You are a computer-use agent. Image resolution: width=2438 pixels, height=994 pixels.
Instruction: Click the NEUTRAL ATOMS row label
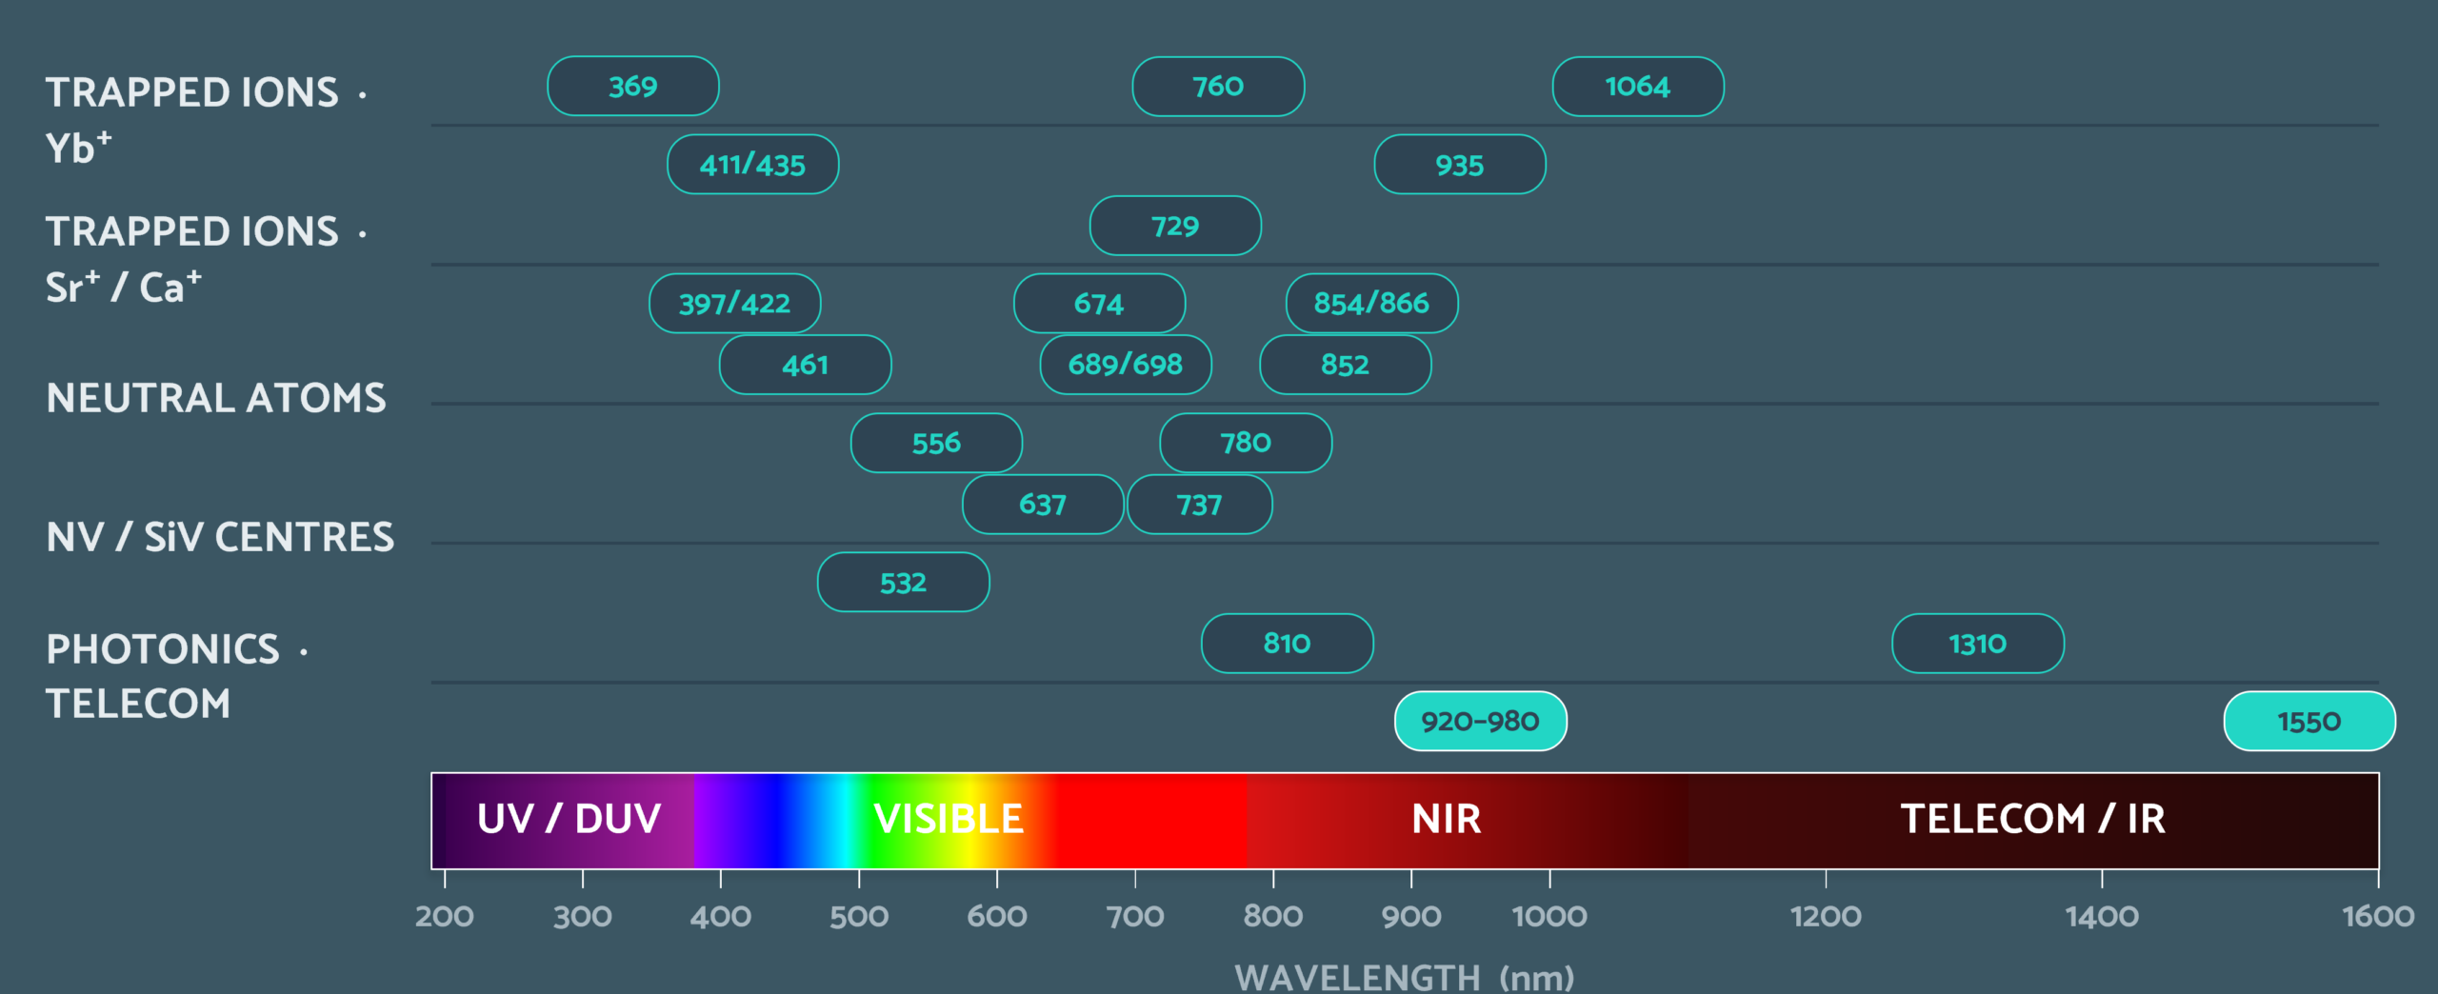[216, 398]
